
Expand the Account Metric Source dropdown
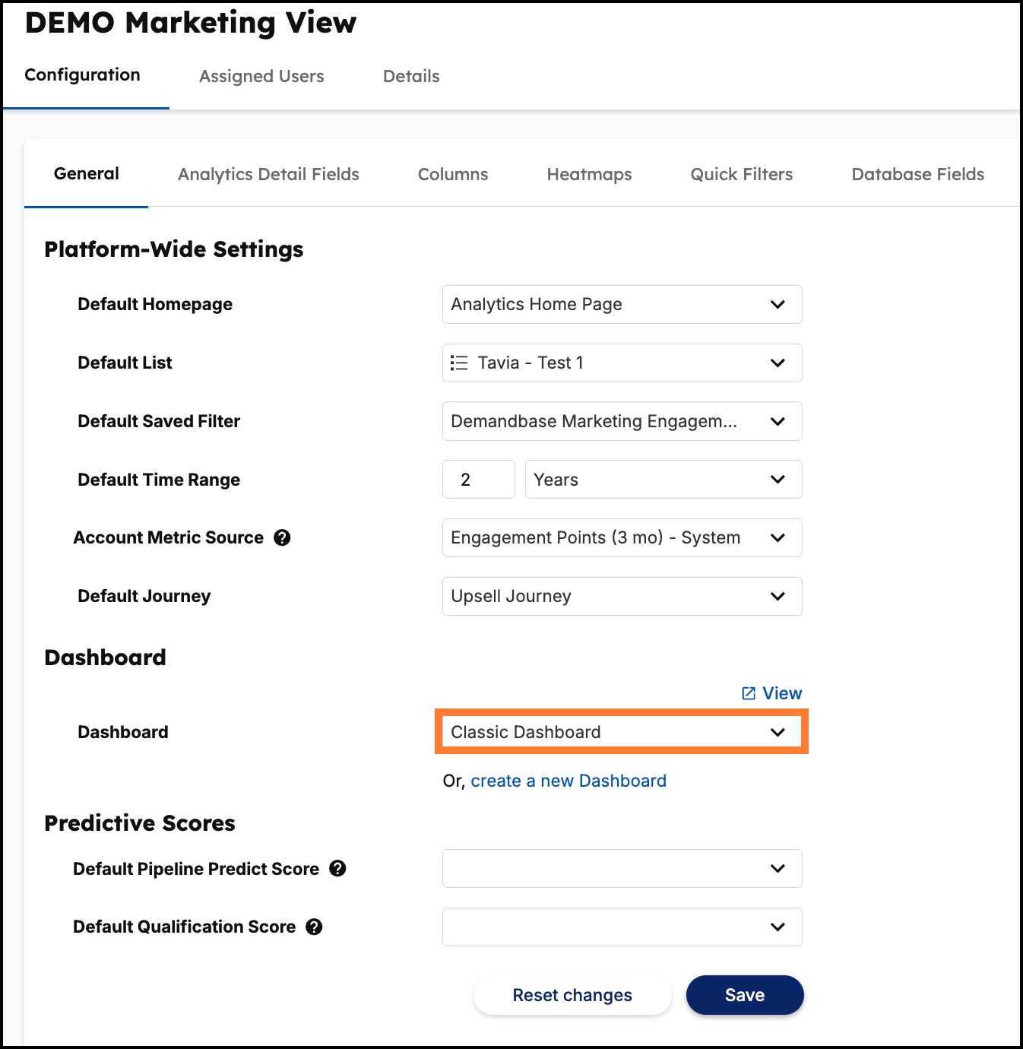tap(622, 537)
